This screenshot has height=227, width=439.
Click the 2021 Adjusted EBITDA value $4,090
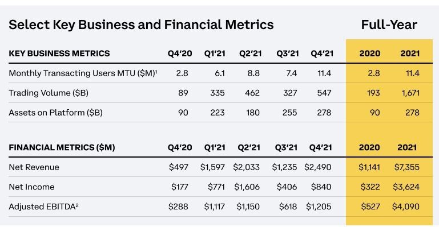(406, 207)
